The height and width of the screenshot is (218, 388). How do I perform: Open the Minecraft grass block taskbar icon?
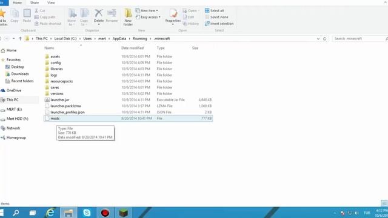pyautogui.click(x=123, y=213)
